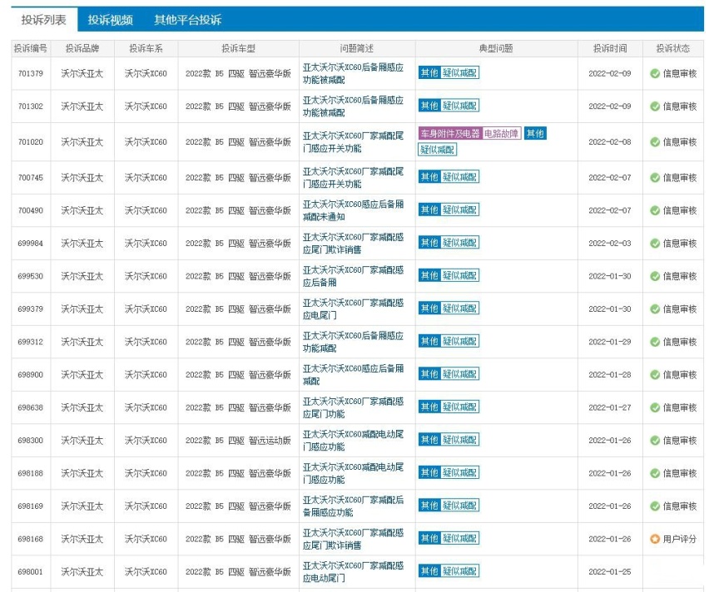The height and width of the screenshot is (592, 709).
Task: Click the 投诉车型 column header
Action: coord(238,48)
